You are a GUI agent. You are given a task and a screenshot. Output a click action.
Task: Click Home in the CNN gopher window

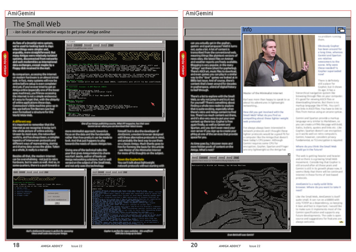click(x=114, y=172)
